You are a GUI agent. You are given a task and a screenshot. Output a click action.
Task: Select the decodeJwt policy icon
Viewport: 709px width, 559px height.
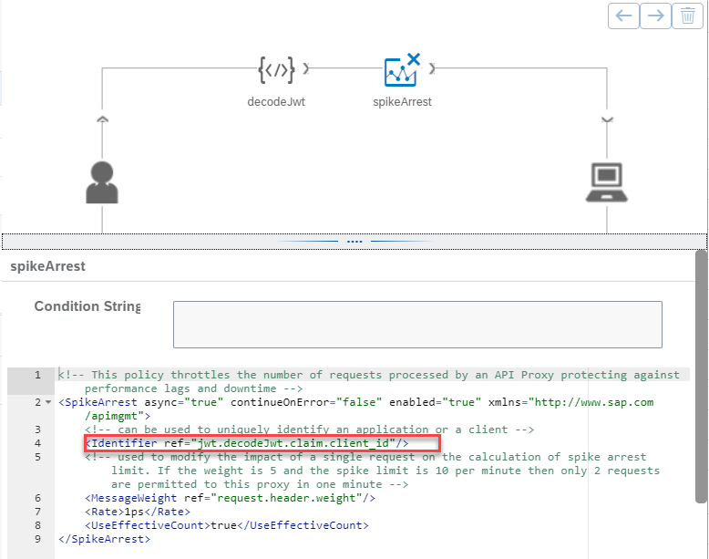(276, 69)
